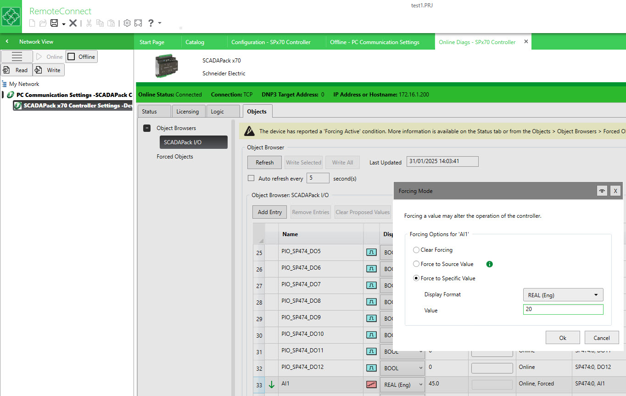626x396 pixels.
Task: Open the save options dropdown arrow
Action: click(x=63, y=23)
